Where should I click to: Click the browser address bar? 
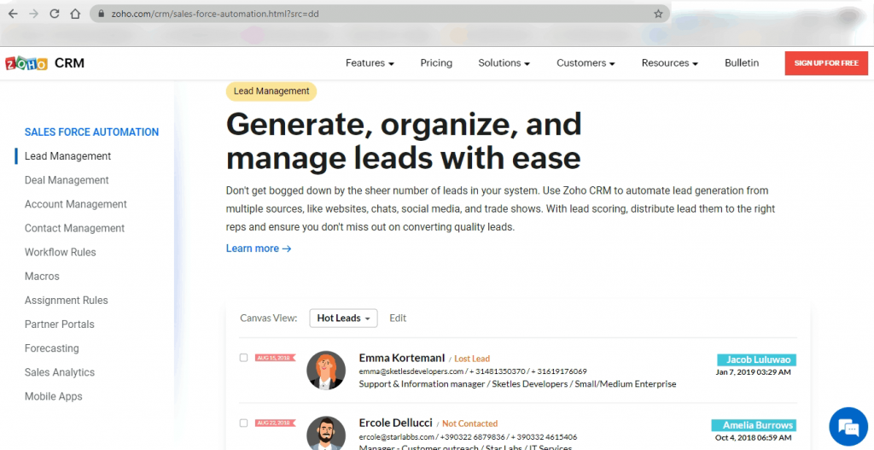(379, 14)
